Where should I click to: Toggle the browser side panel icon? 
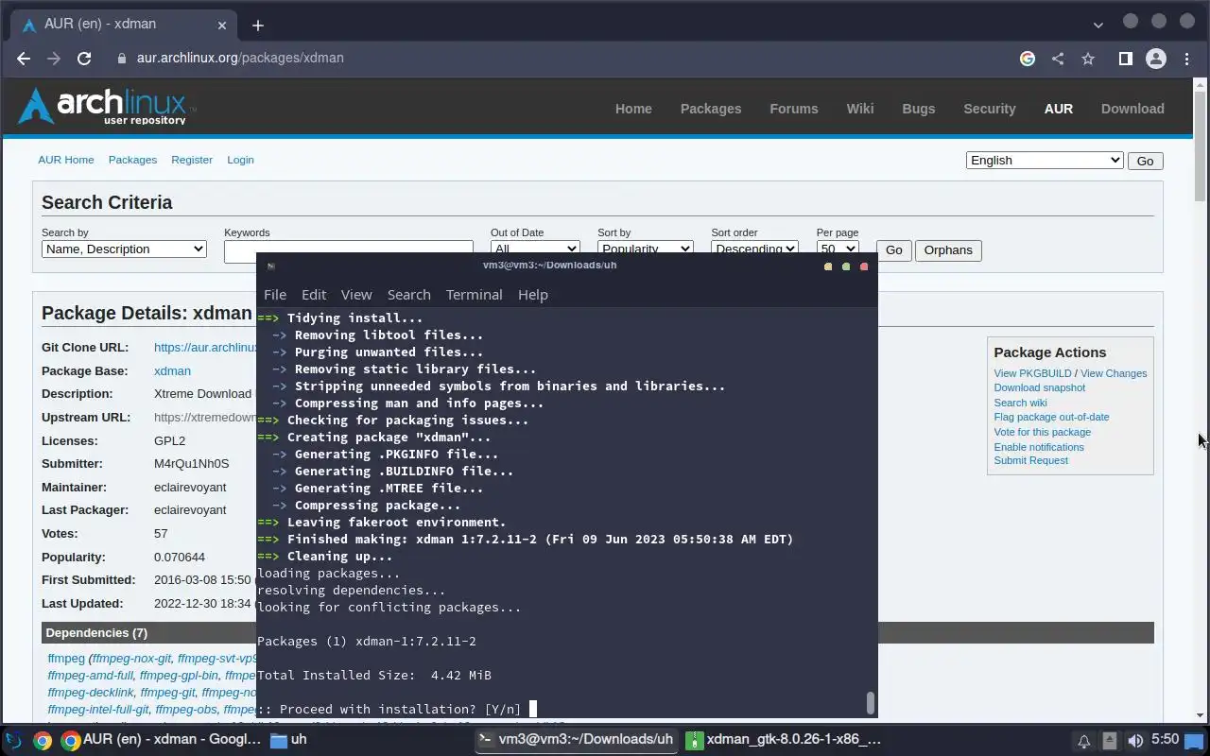click(1125, 59)
